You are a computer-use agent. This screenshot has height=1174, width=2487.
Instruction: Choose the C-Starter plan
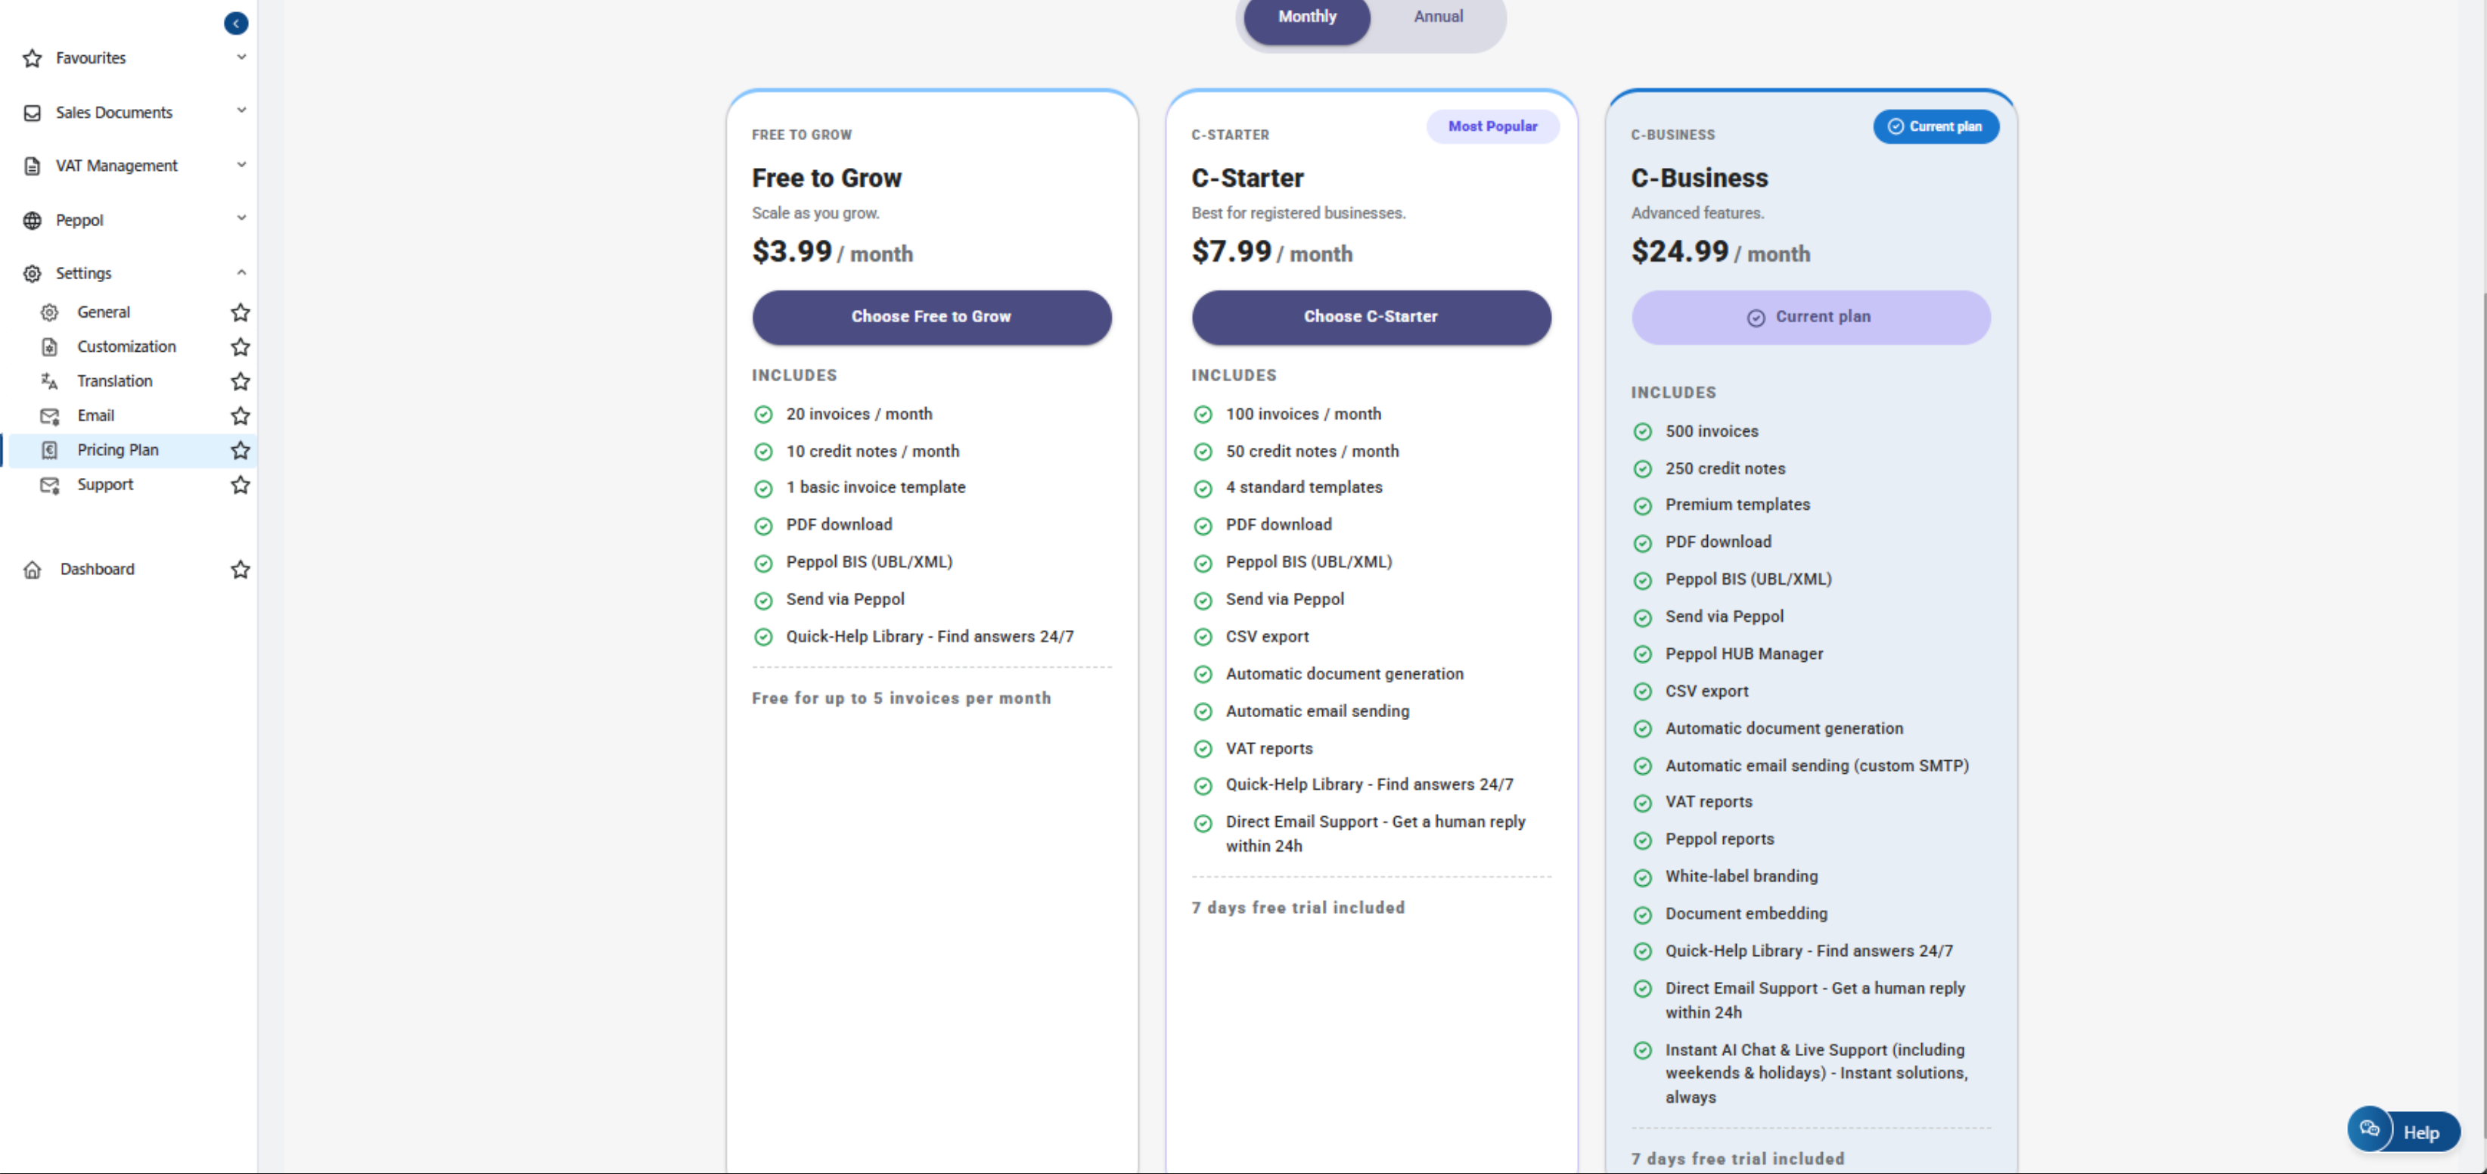click(1370, 317)
